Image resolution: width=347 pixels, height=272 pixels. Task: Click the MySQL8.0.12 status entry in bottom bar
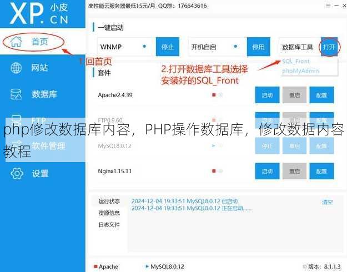tap(165, 266)
